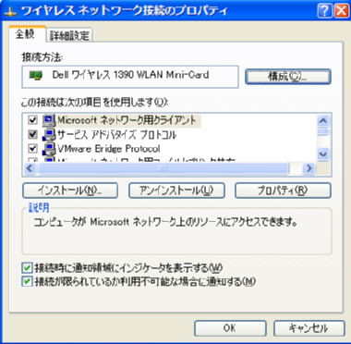Click horizontal scroll right arrow
The height and width of the screenshot is (344, 351).
308,168
